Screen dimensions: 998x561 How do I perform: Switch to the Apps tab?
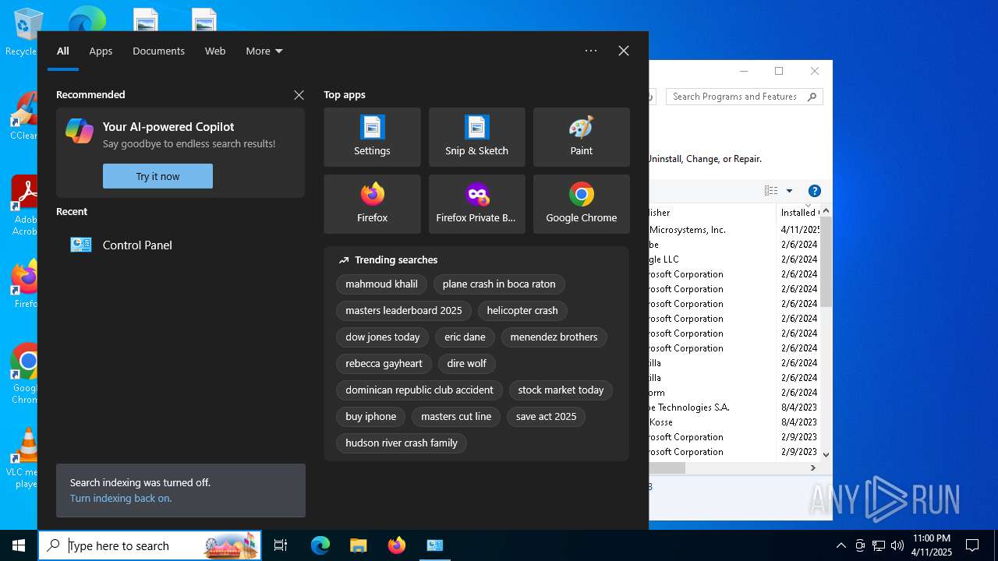[101, 51]
